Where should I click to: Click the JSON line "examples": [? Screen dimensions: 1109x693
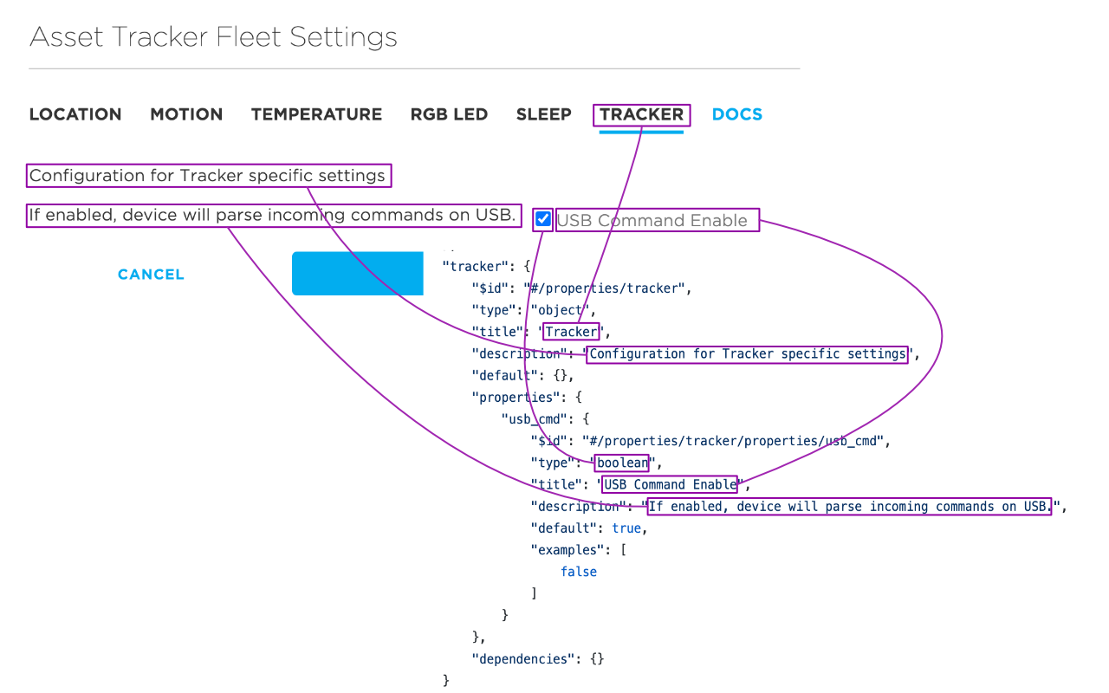pos(578,550)
